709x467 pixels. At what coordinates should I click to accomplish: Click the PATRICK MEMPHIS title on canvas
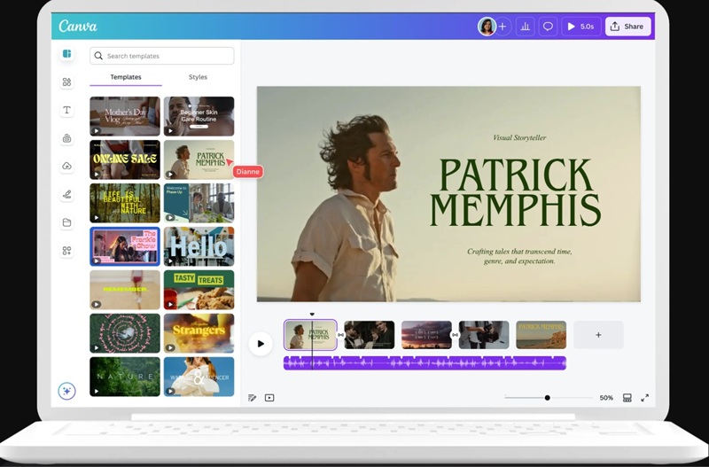point(516,192)
